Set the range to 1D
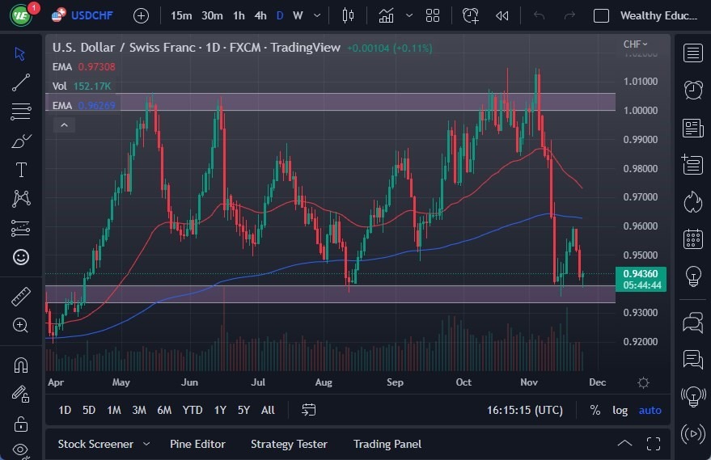The width and height of the screenshot is (711, 460). point(65,410)
